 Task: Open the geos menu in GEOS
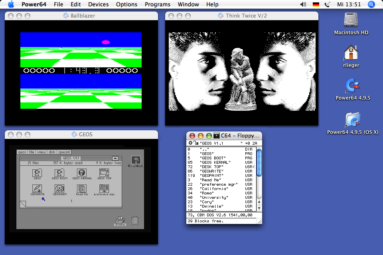22,152
